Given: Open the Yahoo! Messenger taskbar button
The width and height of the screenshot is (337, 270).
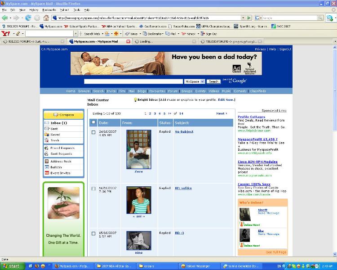Looking at the screenshot, I should point(200,266).
